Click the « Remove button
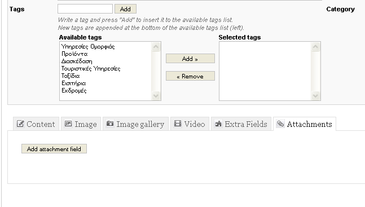The height and width of the screenshot is (207, 365). pyautogui.click(x=190, y=76)
